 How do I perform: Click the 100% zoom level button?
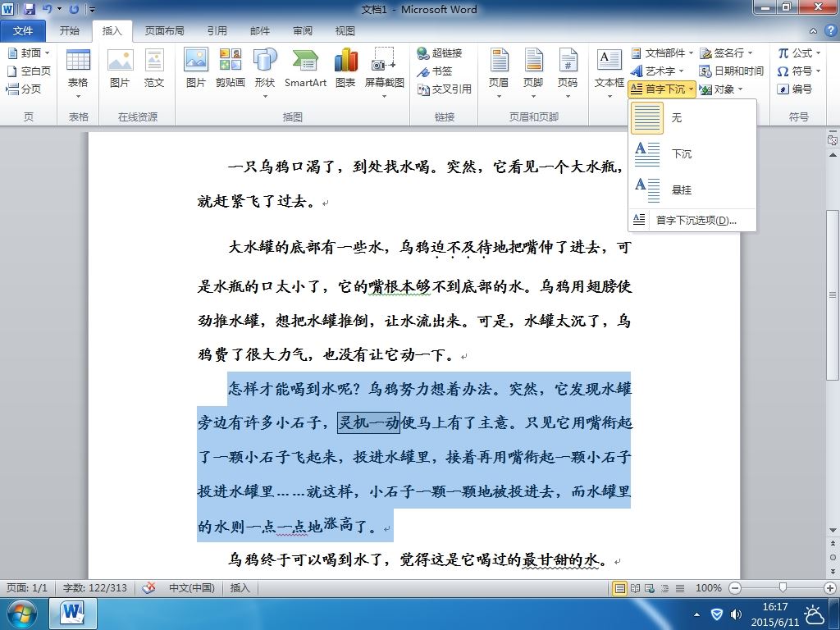pyautogui.click(x=708, y=588)
